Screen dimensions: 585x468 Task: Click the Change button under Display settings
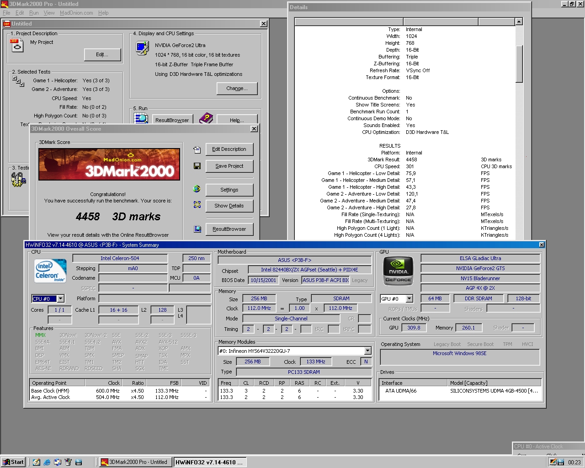(237, 88)
